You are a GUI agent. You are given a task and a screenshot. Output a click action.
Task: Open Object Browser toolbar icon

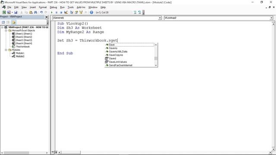(81, 12)
